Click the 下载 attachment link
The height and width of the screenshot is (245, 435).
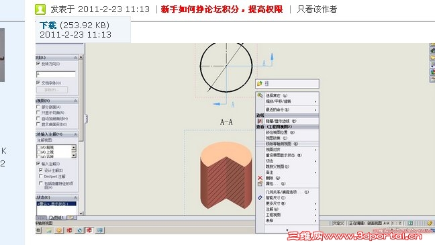pyautogui.click(x=48, y=26)
